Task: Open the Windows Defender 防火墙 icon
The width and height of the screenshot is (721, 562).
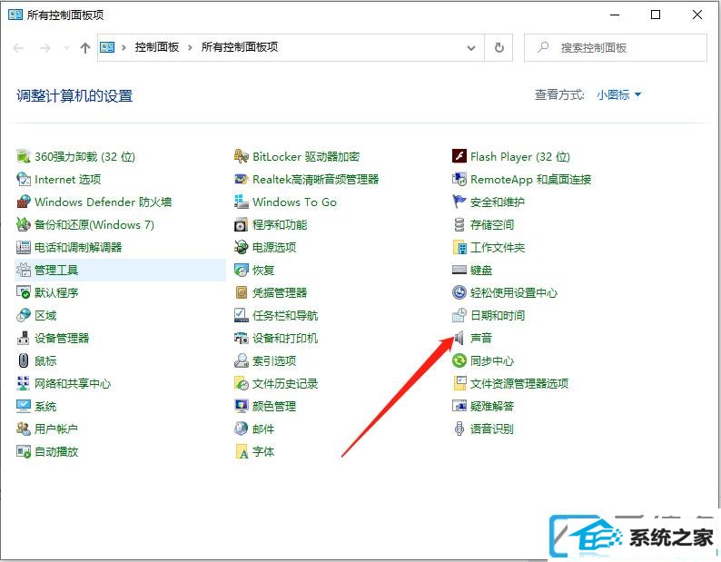Action: click(23, 202)
